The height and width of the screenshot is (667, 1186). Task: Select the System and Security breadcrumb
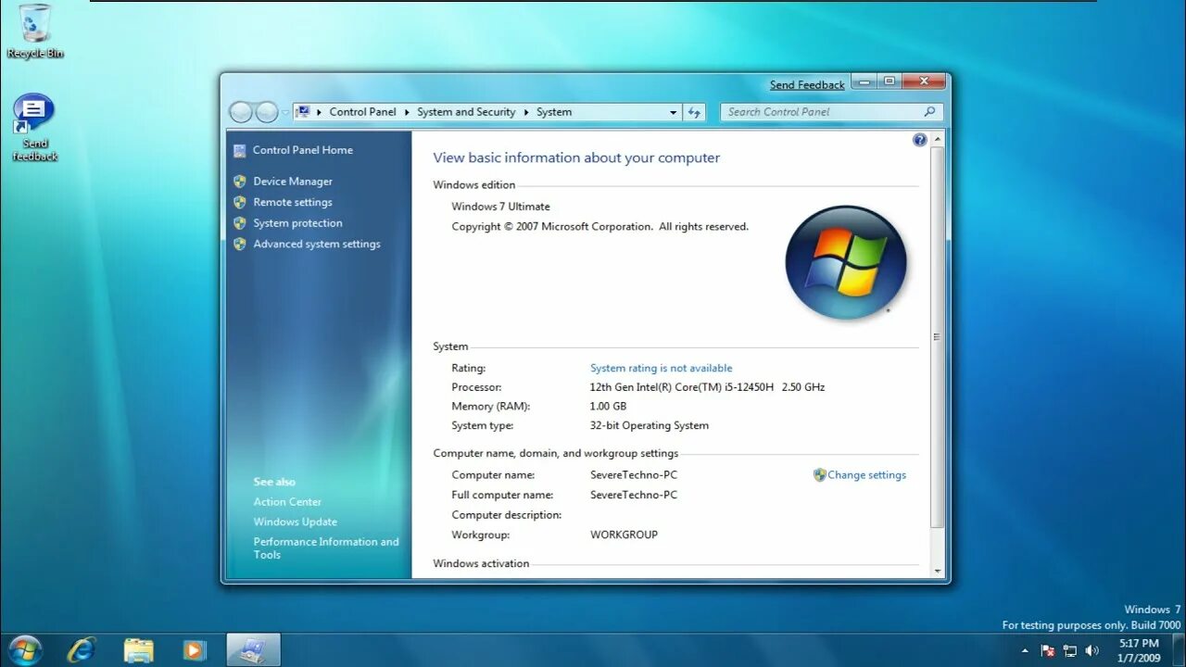point(466,112)
